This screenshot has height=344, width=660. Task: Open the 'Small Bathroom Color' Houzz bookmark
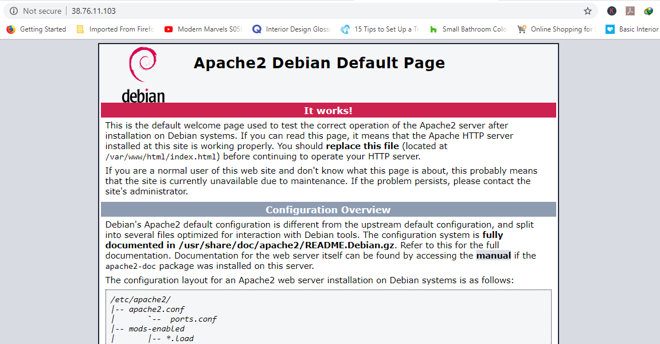[468, 29]
